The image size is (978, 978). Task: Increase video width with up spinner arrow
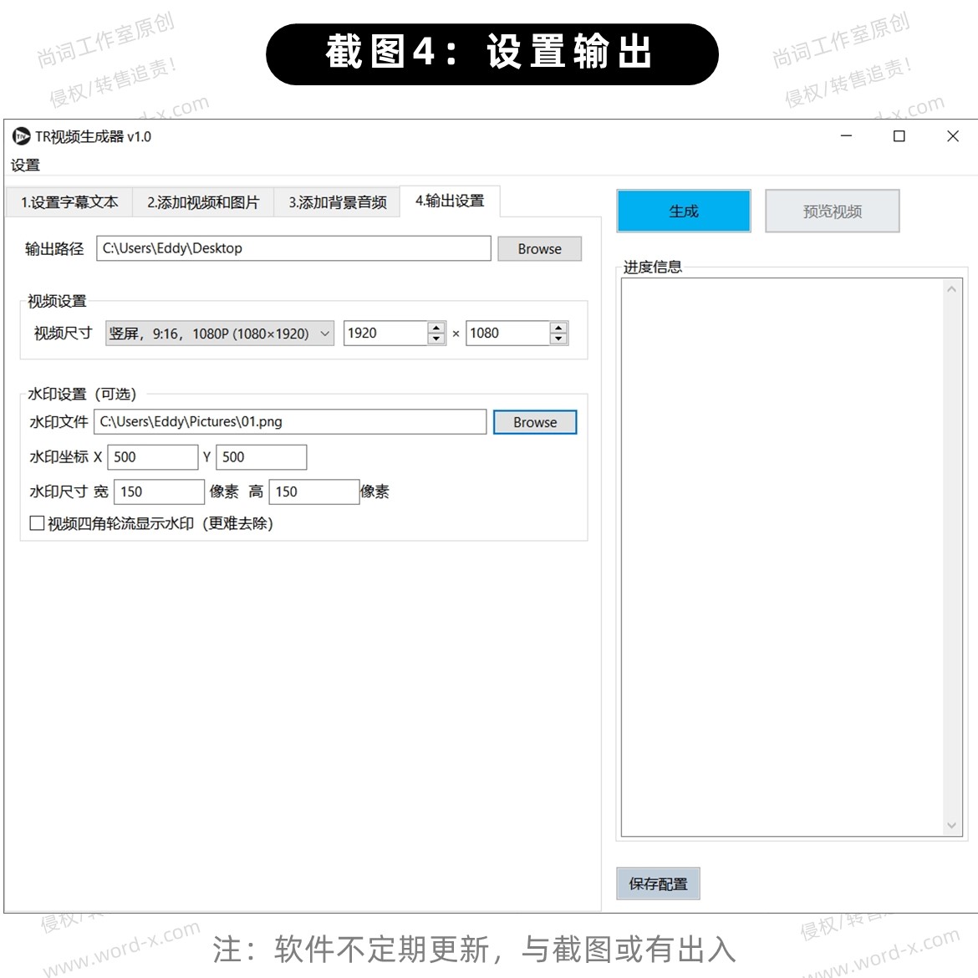coord(436,328)
